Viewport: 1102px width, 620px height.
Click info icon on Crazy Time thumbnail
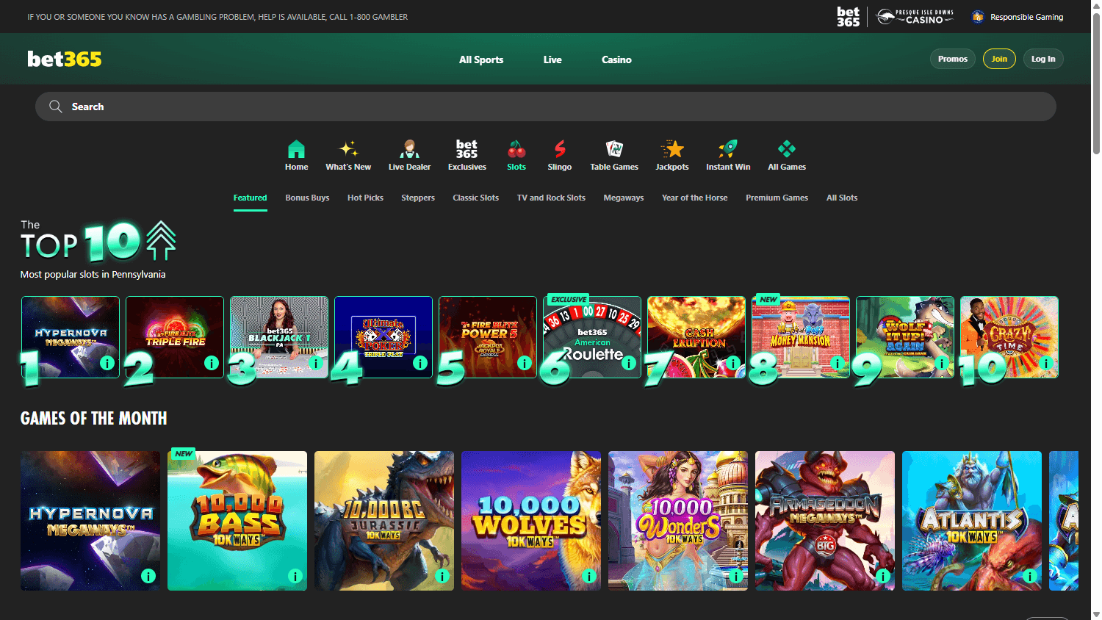1048,363
